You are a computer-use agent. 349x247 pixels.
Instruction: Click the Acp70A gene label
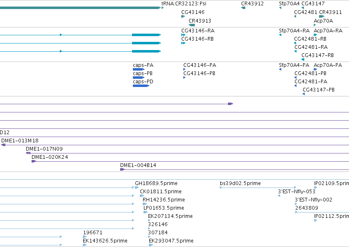click(x=323, y=21)
